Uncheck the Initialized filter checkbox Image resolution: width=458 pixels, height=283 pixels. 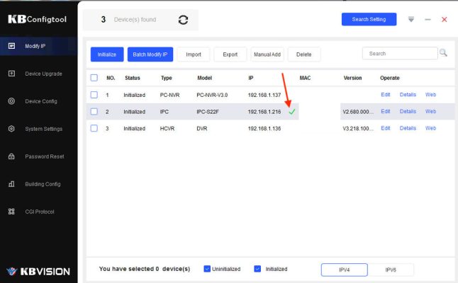pos(257,269)
